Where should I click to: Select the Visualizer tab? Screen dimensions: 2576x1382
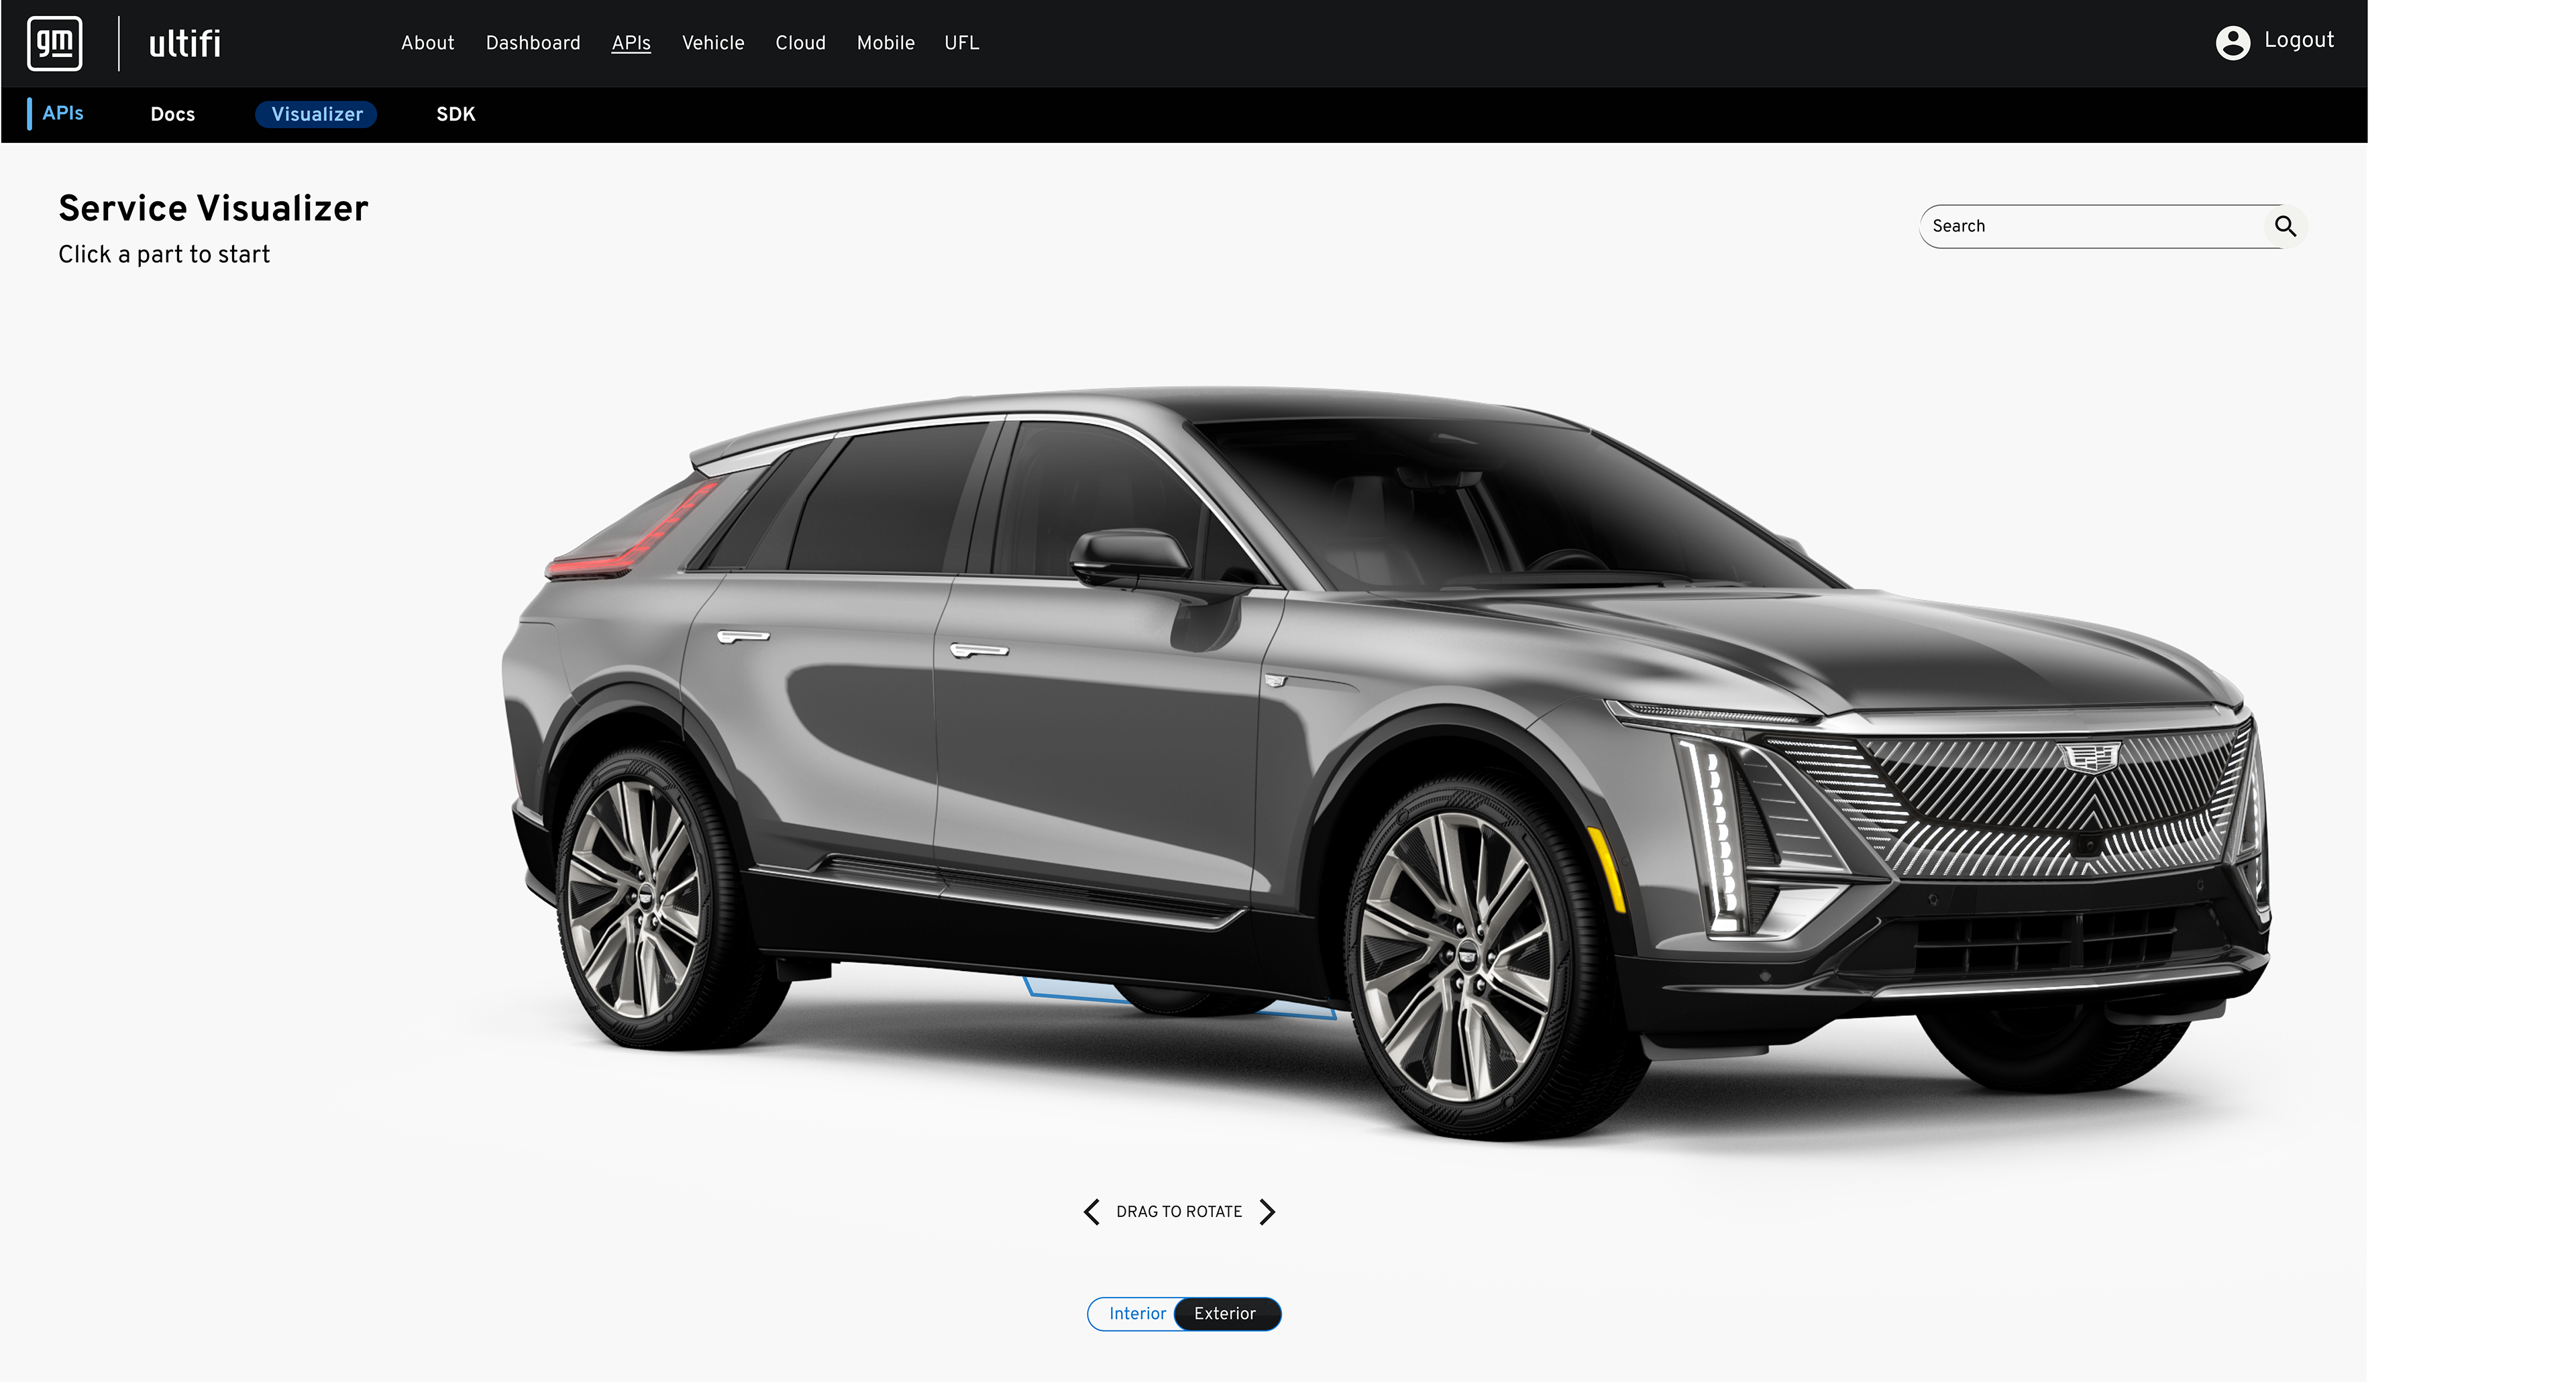click(x=316, y=114)
